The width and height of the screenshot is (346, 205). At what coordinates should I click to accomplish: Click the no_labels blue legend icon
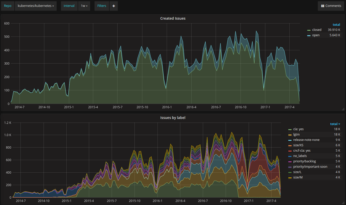coord(290,156)
